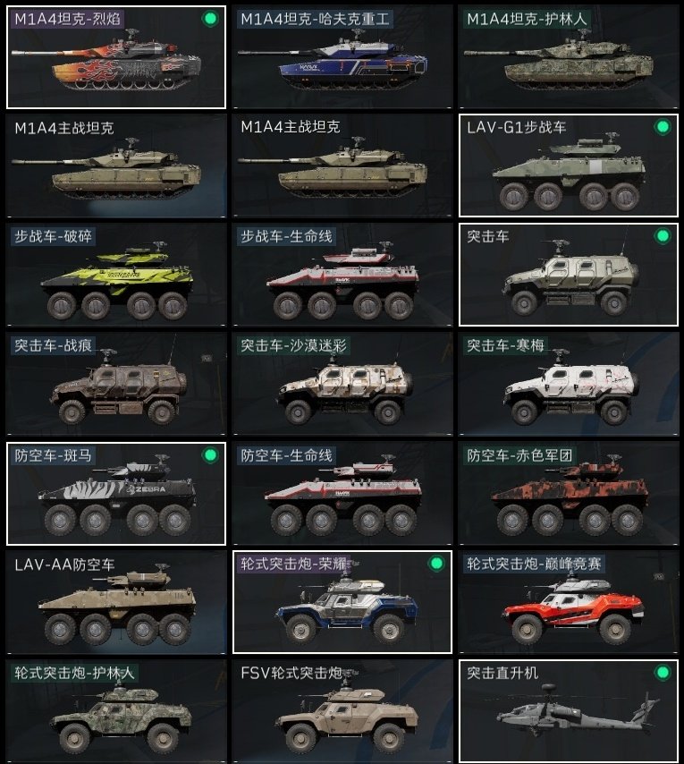This screenshot has width=684, height=764.
Task: Click the green equipped dot on 防空车-斑马
Action: click(210, 455)
